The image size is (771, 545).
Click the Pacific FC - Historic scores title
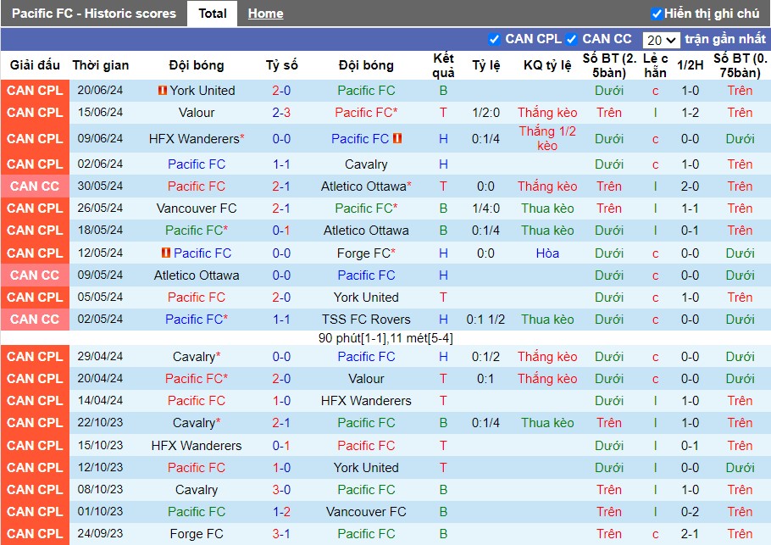click(x=94, y=14)
